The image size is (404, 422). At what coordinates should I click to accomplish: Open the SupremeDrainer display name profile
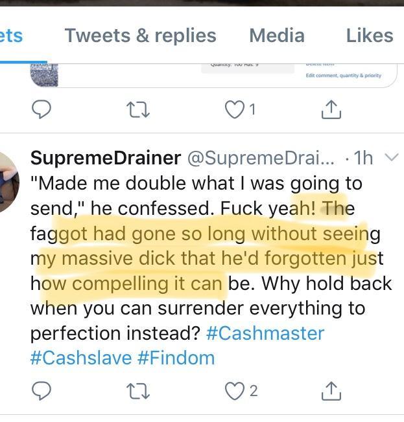[x=106, y=158]
